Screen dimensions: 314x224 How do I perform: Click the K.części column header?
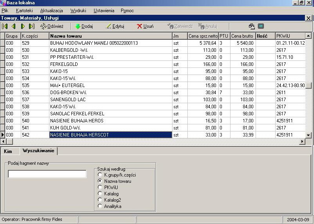(x=35, y=36)
